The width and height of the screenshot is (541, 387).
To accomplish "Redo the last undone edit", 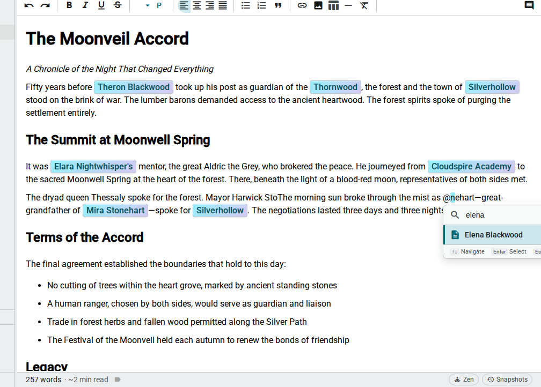I will coord(45,5).
